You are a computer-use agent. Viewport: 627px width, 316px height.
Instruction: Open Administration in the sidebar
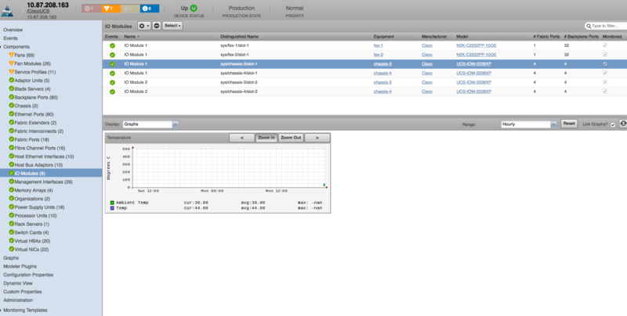click(18, 300)
